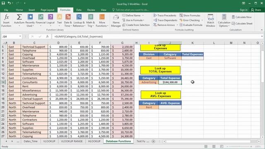Switch to the Home tab
Viewport: 265px width, 149px height.
pos(19,10)
